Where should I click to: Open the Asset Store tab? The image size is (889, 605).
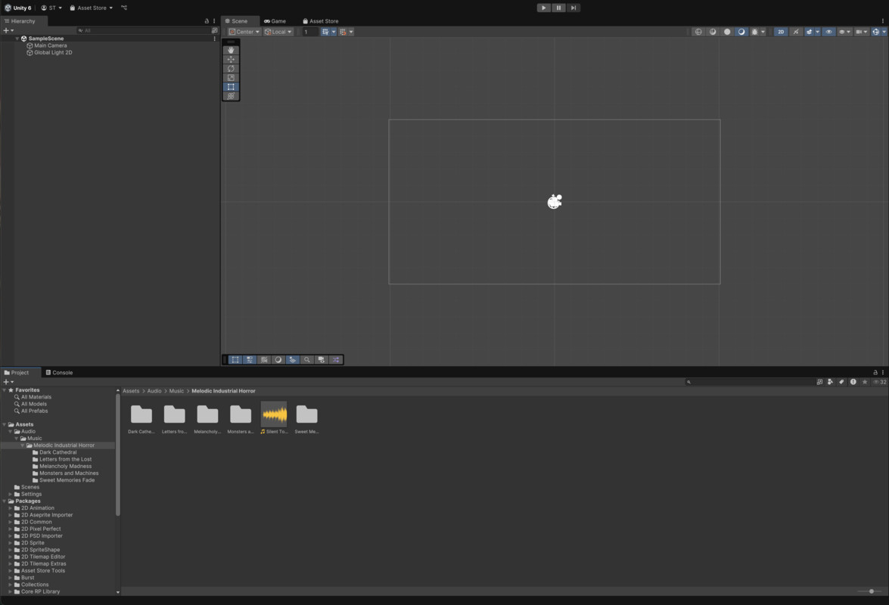click(x=320, y=21)
